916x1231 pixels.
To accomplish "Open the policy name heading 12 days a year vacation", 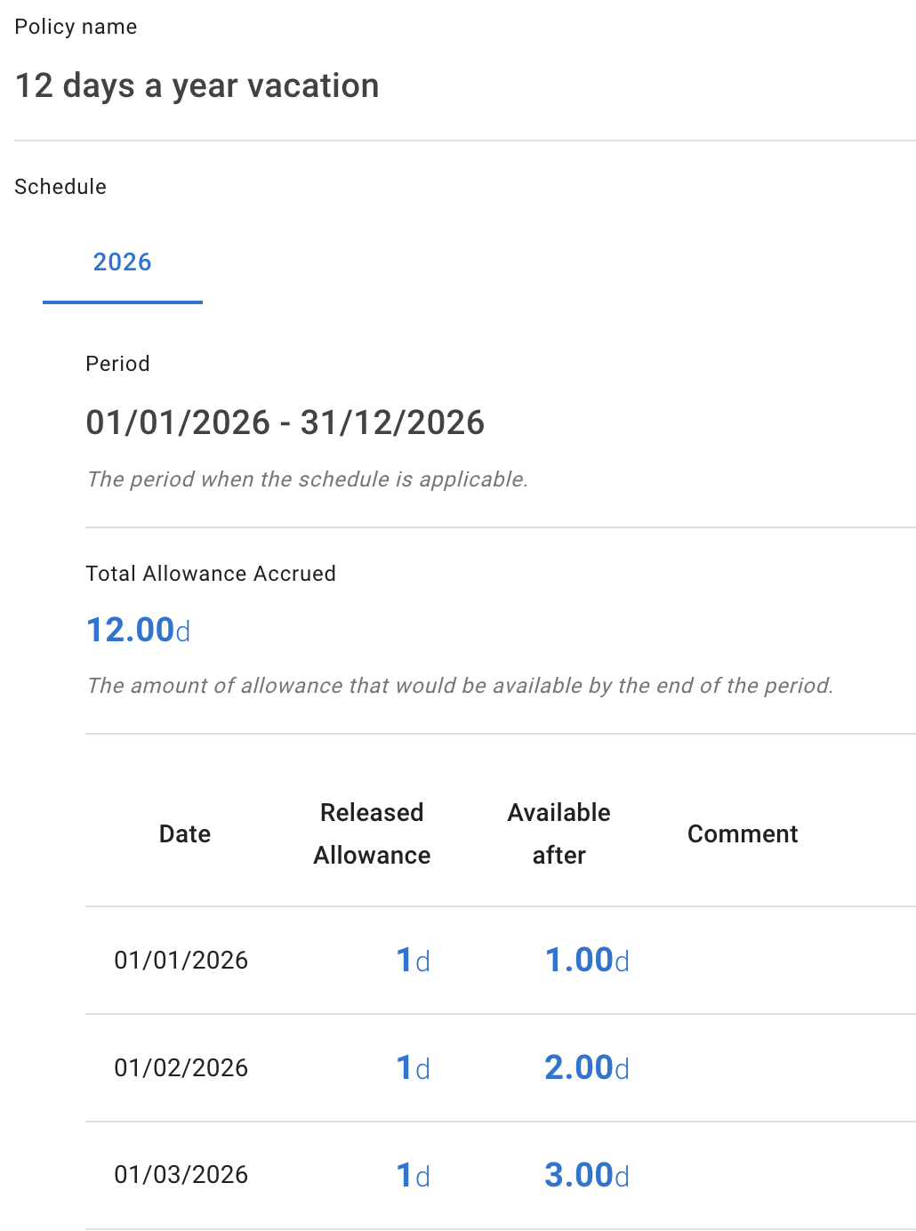I will click(x=197, y=85).
